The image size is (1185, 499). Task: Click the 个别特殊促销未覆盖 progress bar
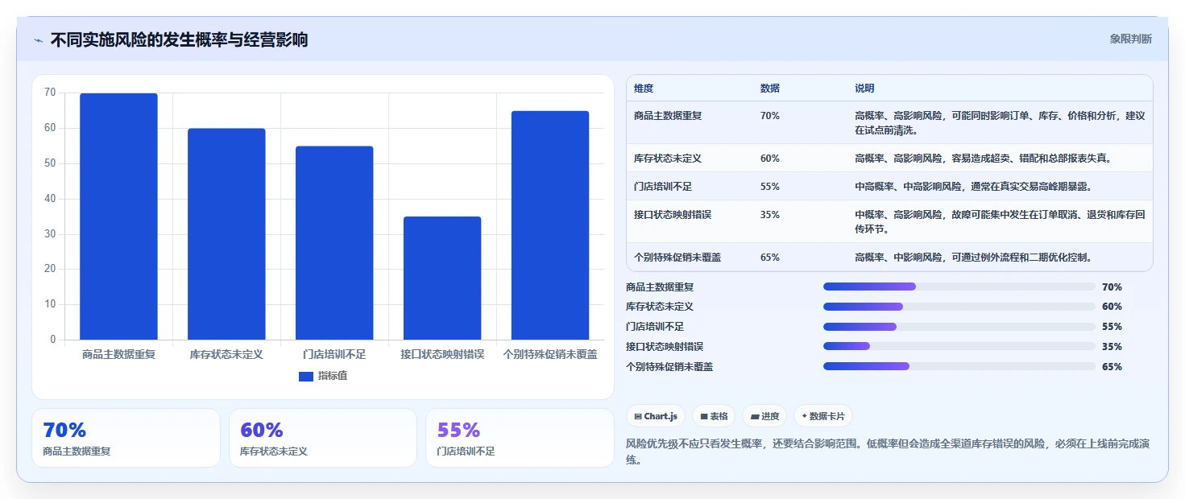click(959, 366)
